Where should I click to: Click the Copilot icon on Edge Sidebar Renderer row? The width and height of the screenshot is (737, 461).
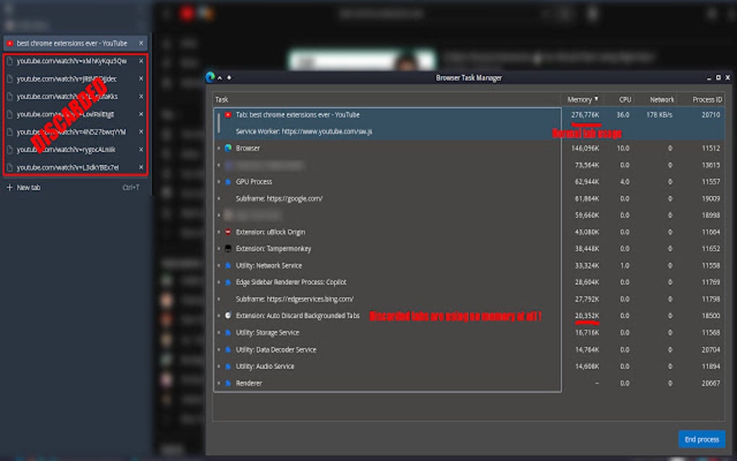(229, 283)
